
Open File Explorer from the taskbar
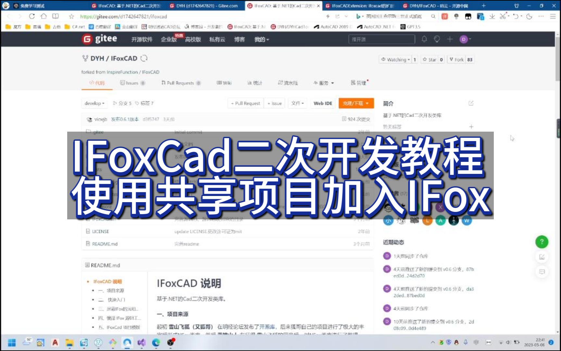click(x=69, y=343)
